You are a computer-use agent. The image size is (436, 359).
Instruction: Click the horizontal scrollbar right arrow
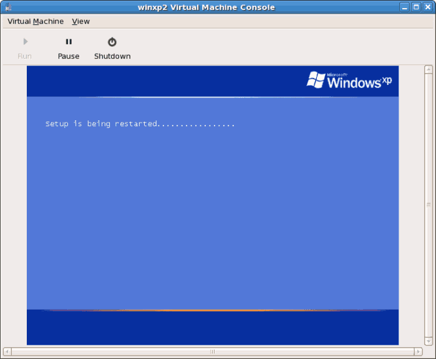pyautogui.click(x=419, y=352)
